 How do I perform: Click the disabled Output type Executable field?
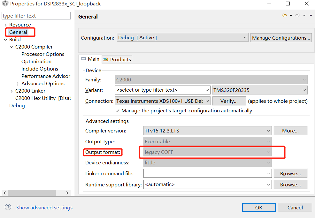(208, 141)
